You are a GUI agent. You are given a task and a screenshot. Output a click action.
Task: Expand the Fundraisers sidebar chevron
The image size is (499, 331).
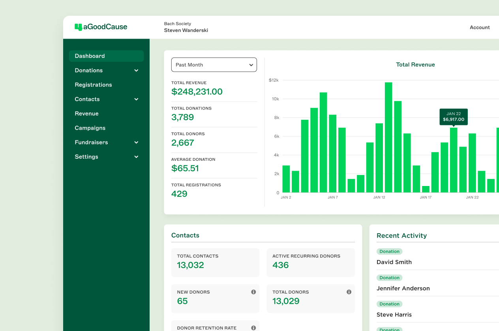(136, 142)
